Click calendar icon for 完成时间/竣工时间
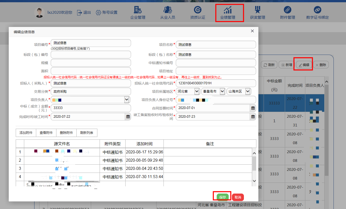The image size is (346, 209). click(x=128, y=116)
